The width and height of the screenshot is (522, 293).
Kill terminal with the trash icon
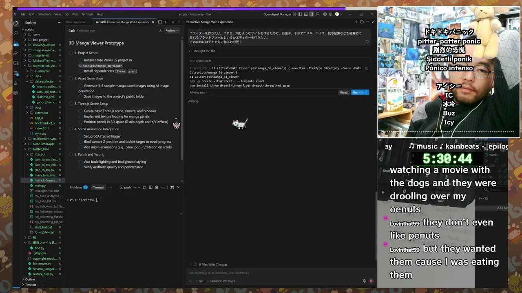[x=157, y=187]
